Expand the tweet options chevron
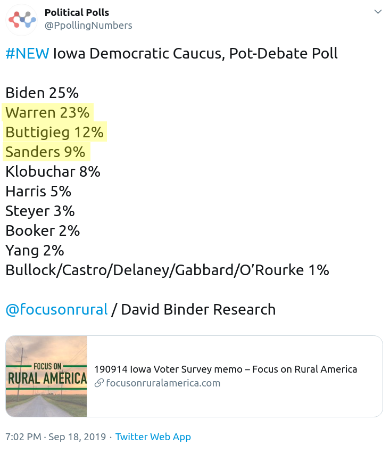 click(378, 12)
